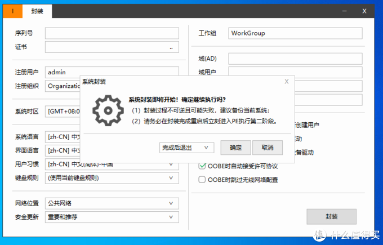Toggle OOBE时自动接受许可协议 checkbox
This screenshot has height=245, width=383.
coord(203,166)
